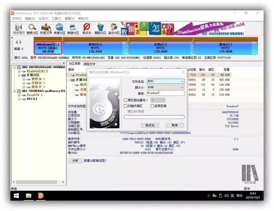Open the 查看(V) menu
Image resolution: width=274 pixels, height=211 pixels.
69,18
